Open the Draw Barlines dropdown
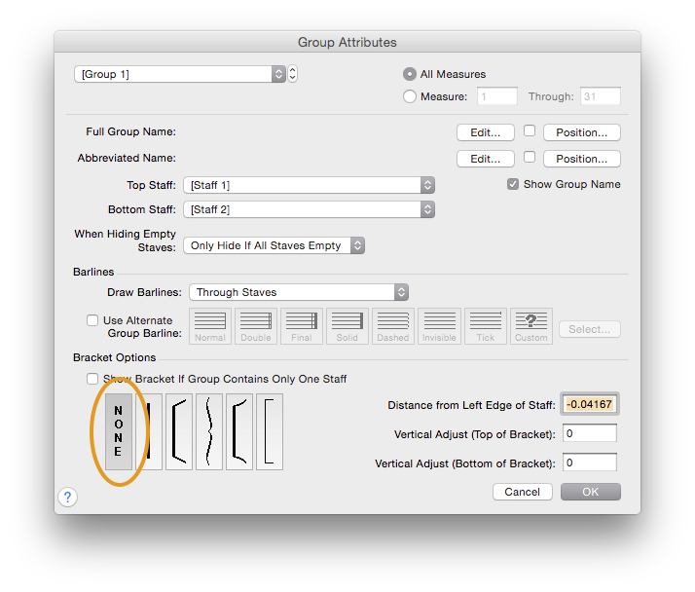Screen dimensions: 695x592 coord(299,292)
